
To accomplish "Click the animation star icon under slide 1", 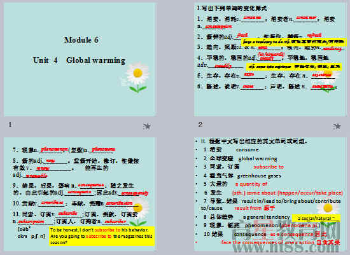I will (x=147, y=127).
